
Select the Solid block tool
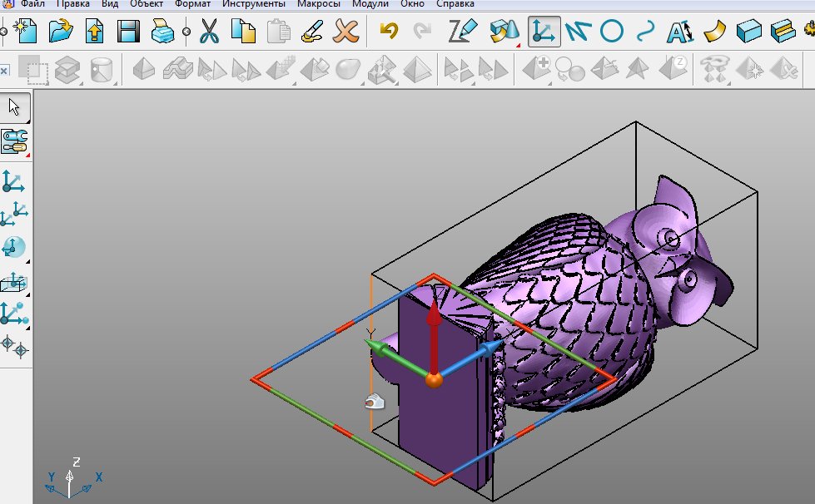tap(749, 31)
